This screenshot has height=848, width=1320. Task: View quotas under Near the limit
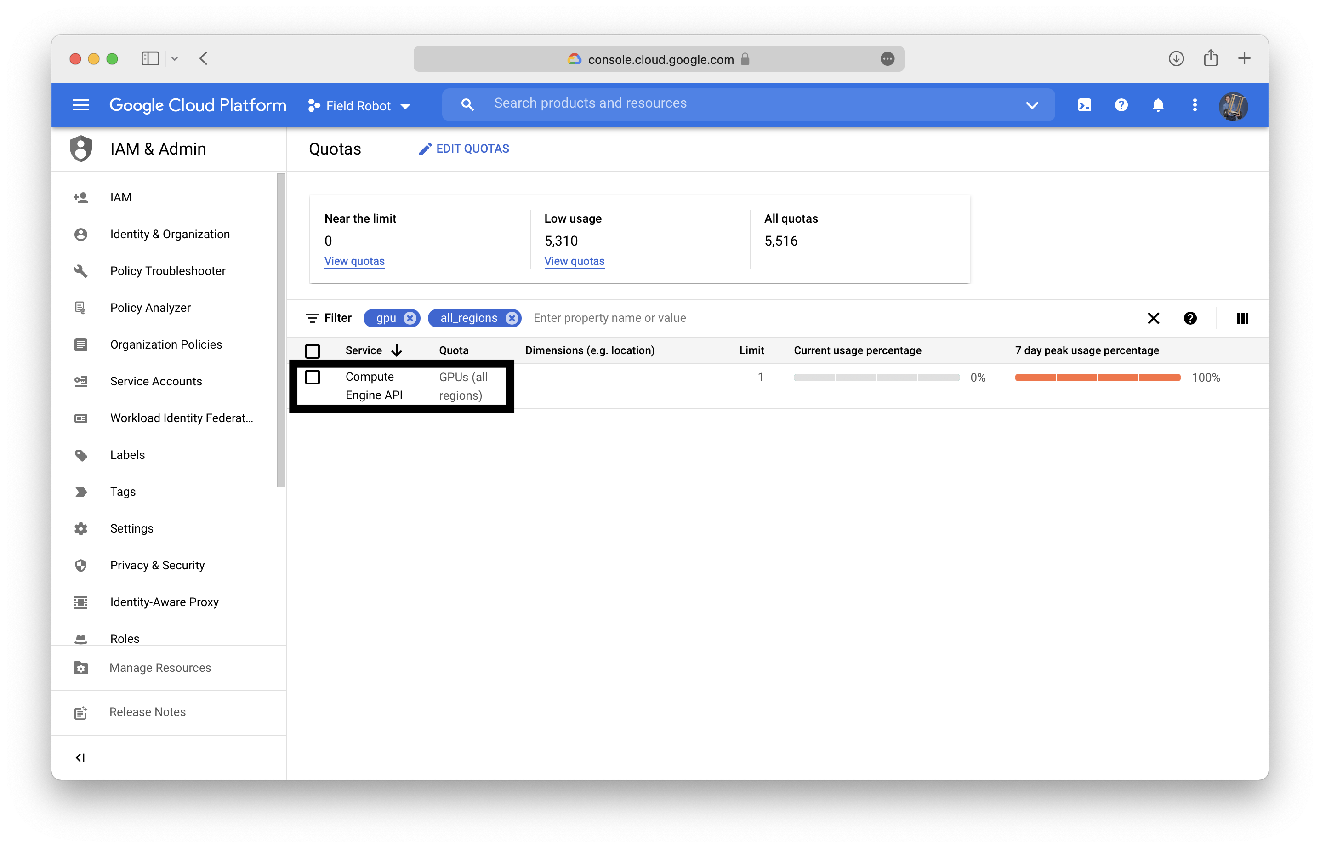(x=354, y=261)
